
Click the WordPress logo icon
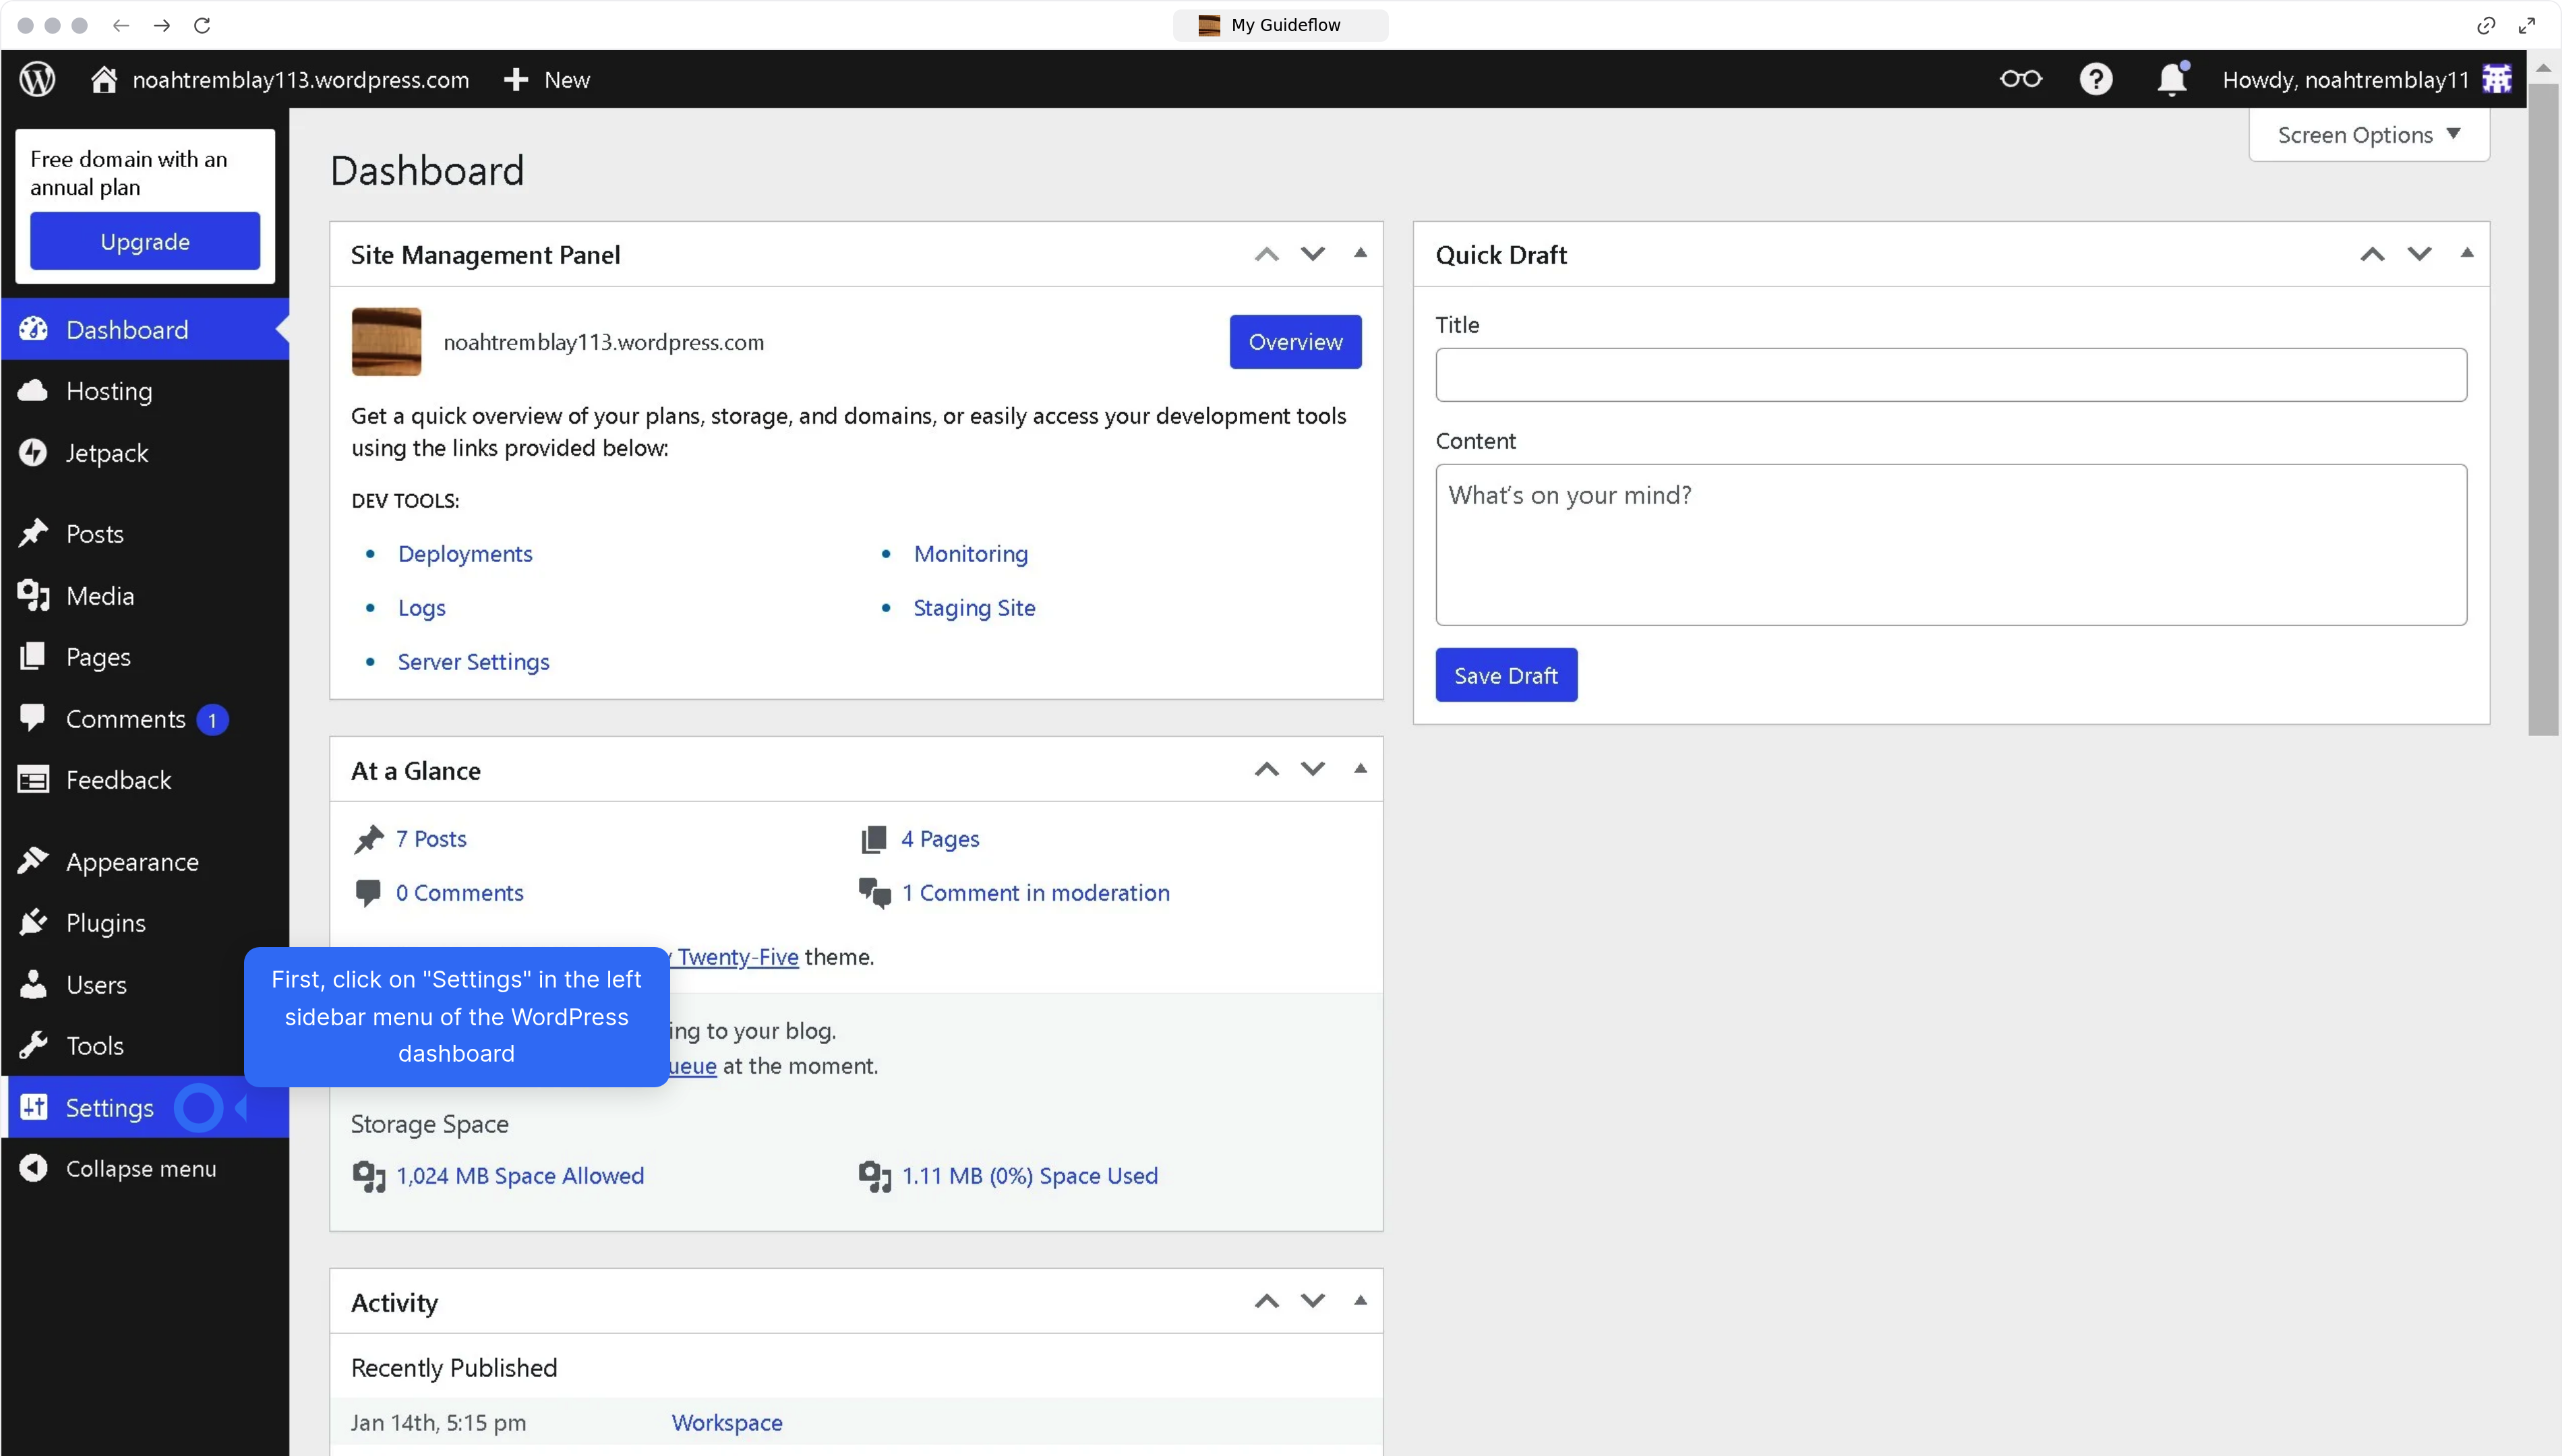click(x=37, y=79)
